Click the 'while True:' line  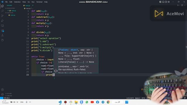coord(38,57)
